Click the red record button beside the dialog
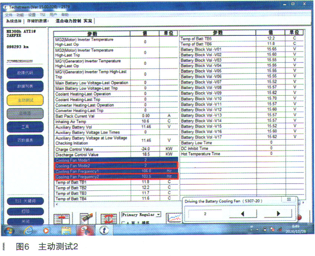The image size is (315, 256). click(299, 217)
